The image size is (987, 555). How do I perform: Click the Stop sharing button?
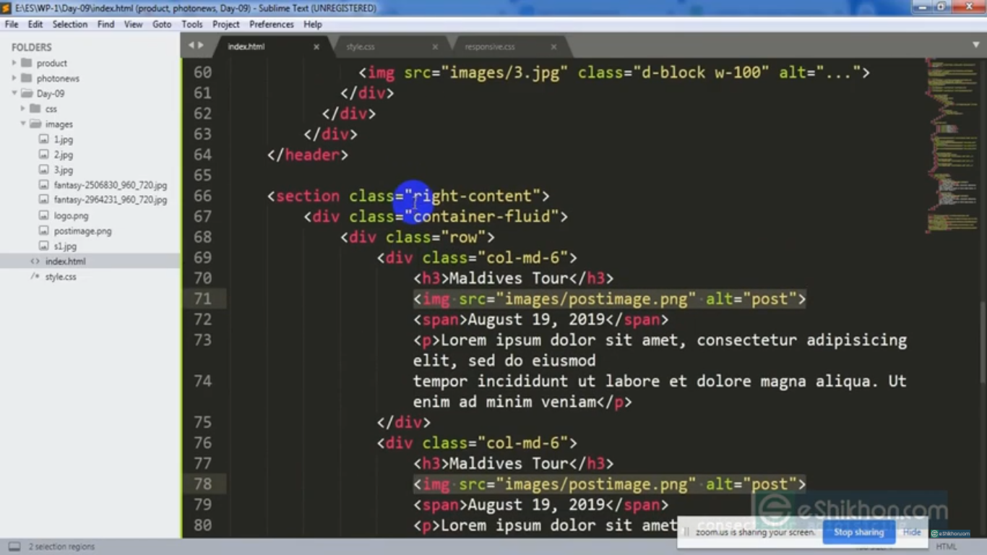pos(858,532)
